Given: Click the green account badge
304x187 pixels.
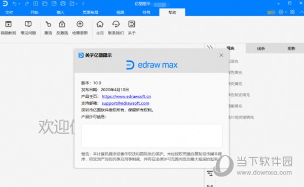Looking at the screenshot, I should pyautogui.click(x=271, y=12).
